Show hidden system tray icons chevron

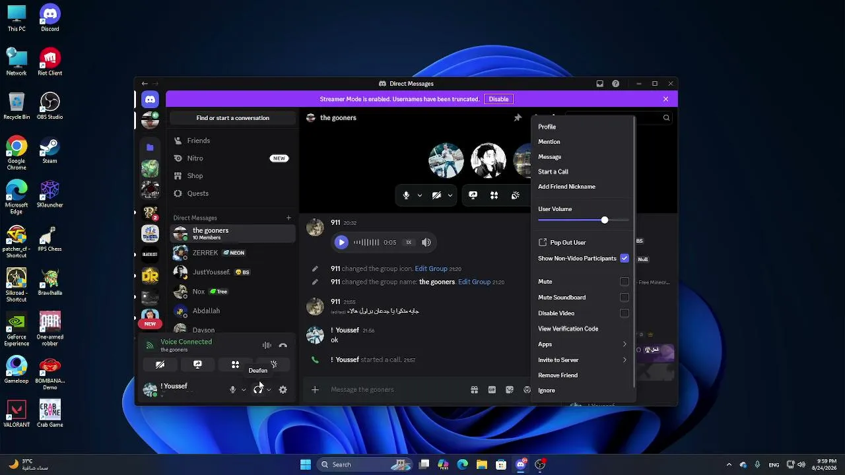[729, 464]
